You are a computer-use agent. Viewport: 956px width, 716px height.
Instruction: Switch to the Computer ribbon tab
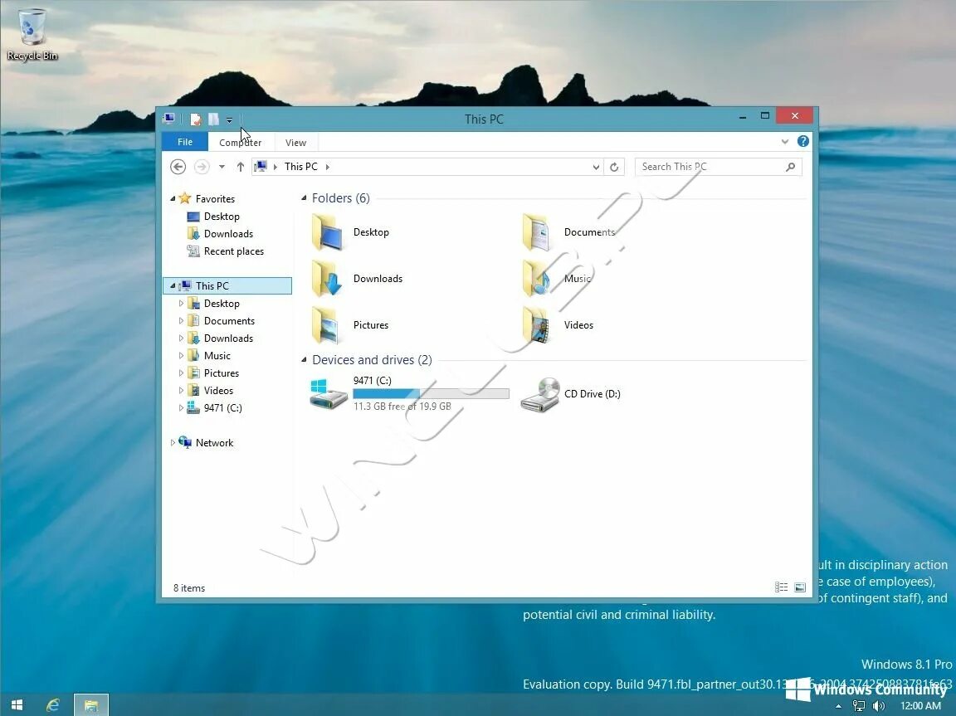240,143
